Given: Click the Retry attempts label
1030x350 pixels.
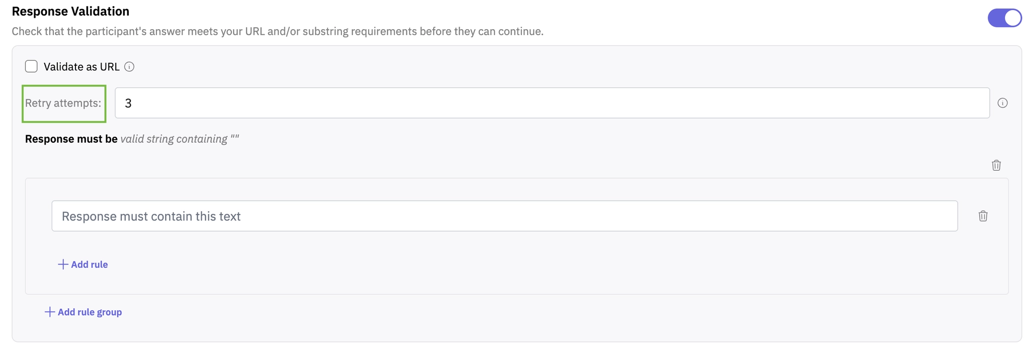Looking at the screenshot, I should point(63,103).
